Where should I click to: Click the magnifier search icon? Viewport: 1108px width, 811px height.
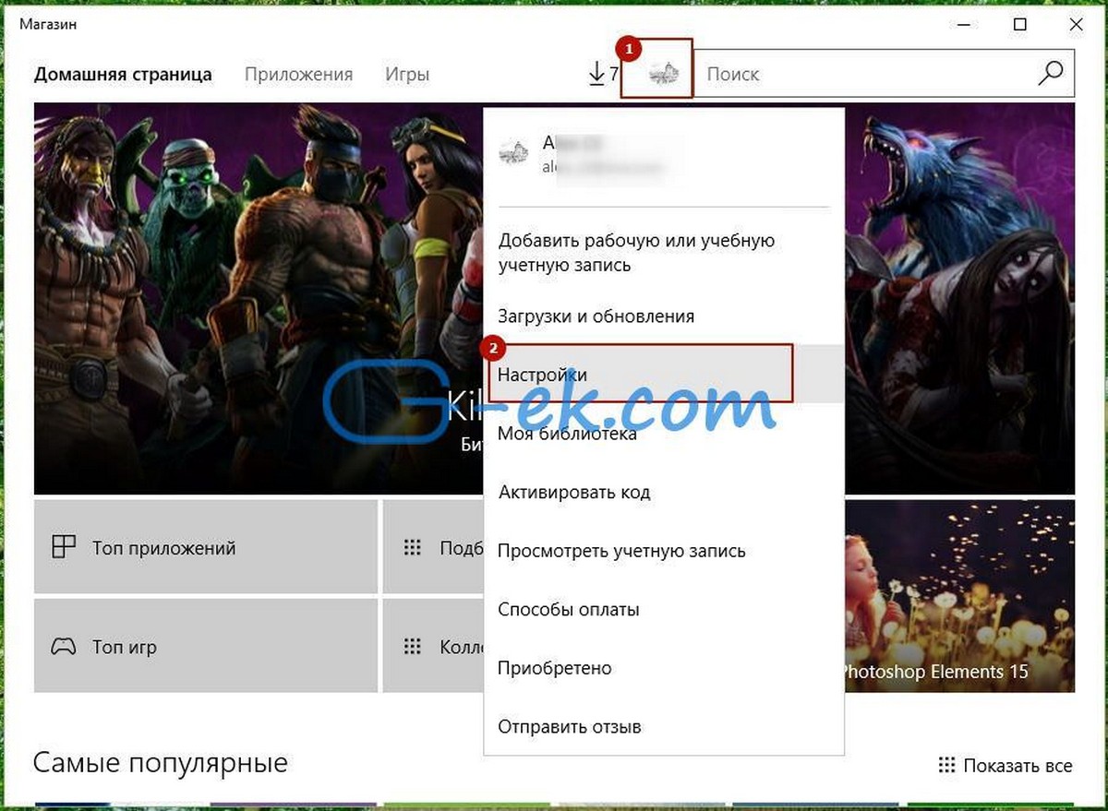(1050, 74)
